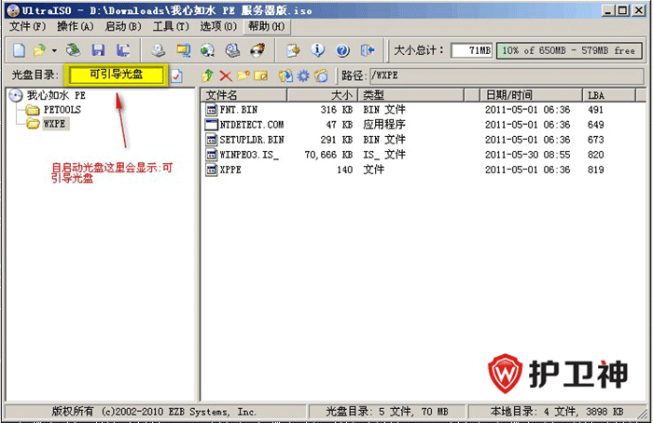Select file WINPE03.IS_ in list

(x=249, y=155)
